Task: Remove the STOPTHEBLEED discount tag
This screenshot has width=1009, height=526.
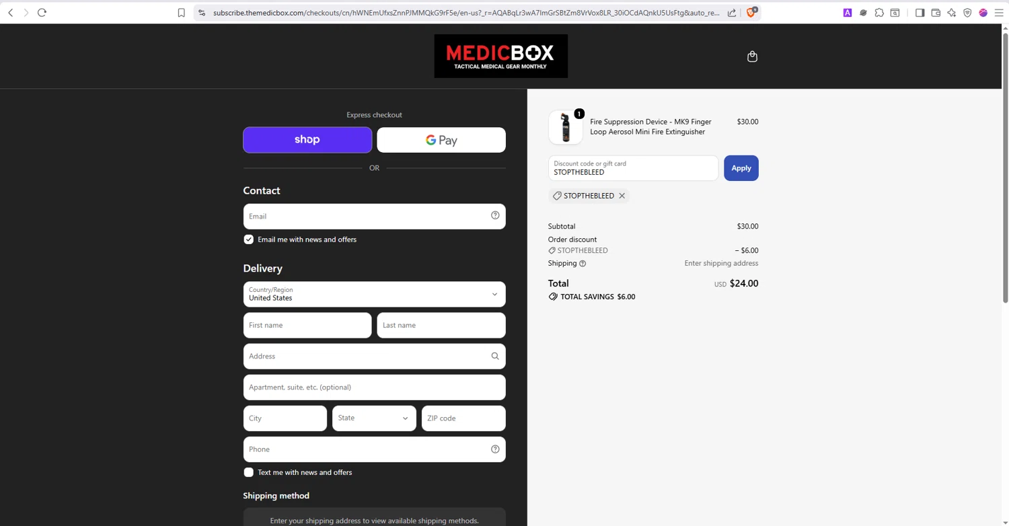Action: [622, 196]
